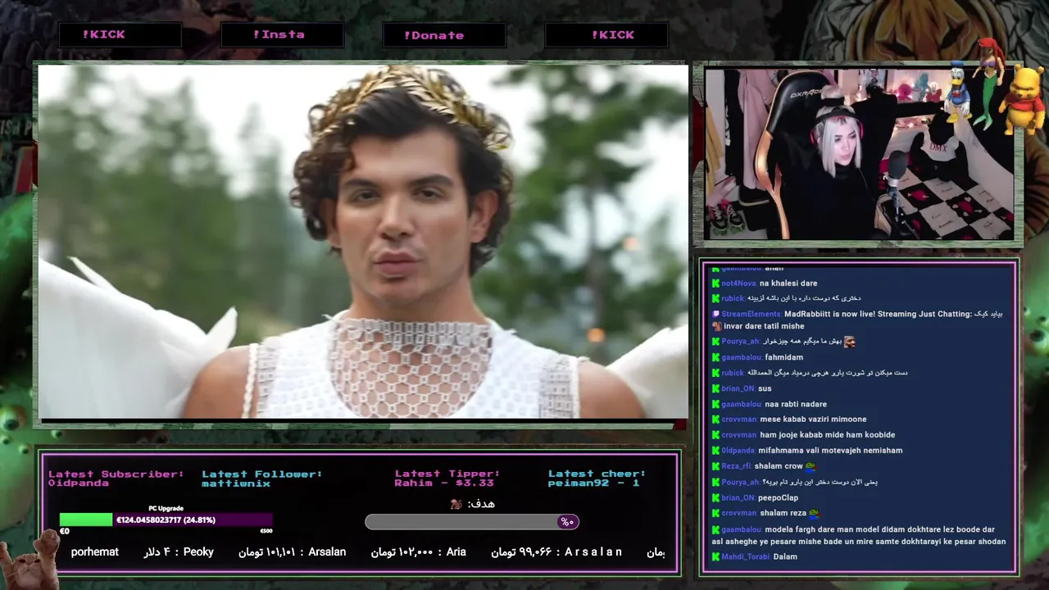Click face emote in Pourya_ah's first message
Image resolution: width=1049 pixels, height=590 pixels.
pos(850,342)
